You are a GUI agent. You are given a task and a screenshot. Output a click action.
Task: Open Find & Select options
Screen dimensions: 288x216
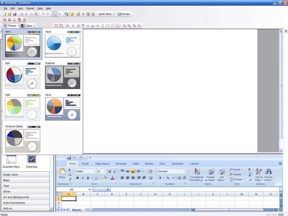click(269, 175)
